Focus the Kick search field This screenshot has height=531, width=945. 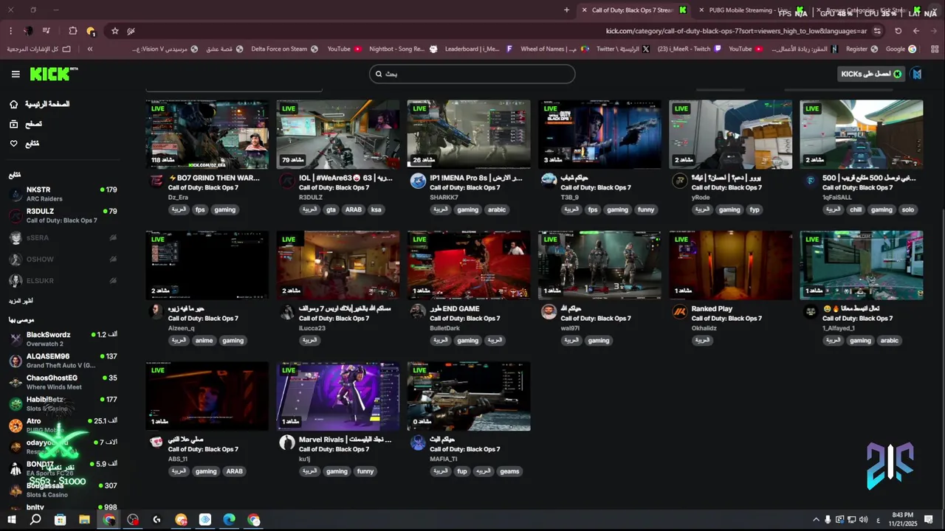pyautogui.click(x=472, y=74)
